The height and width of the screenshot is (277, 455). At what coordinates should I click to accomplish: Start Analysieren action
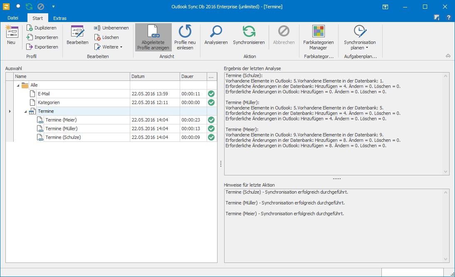click(216, 35)
